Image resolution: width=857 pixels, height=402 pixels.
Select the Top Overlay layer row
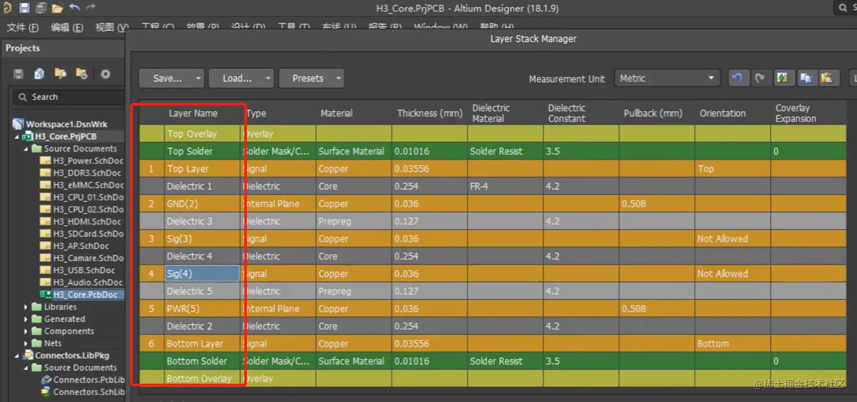493,134
